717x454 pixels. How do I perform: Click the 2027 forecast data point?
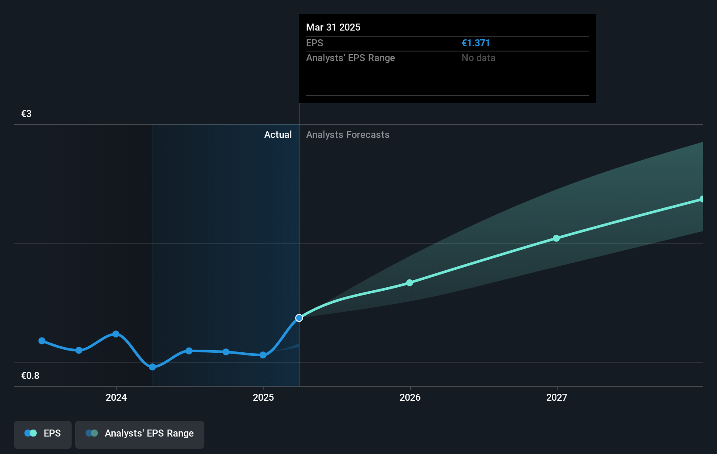coord(556,238)
